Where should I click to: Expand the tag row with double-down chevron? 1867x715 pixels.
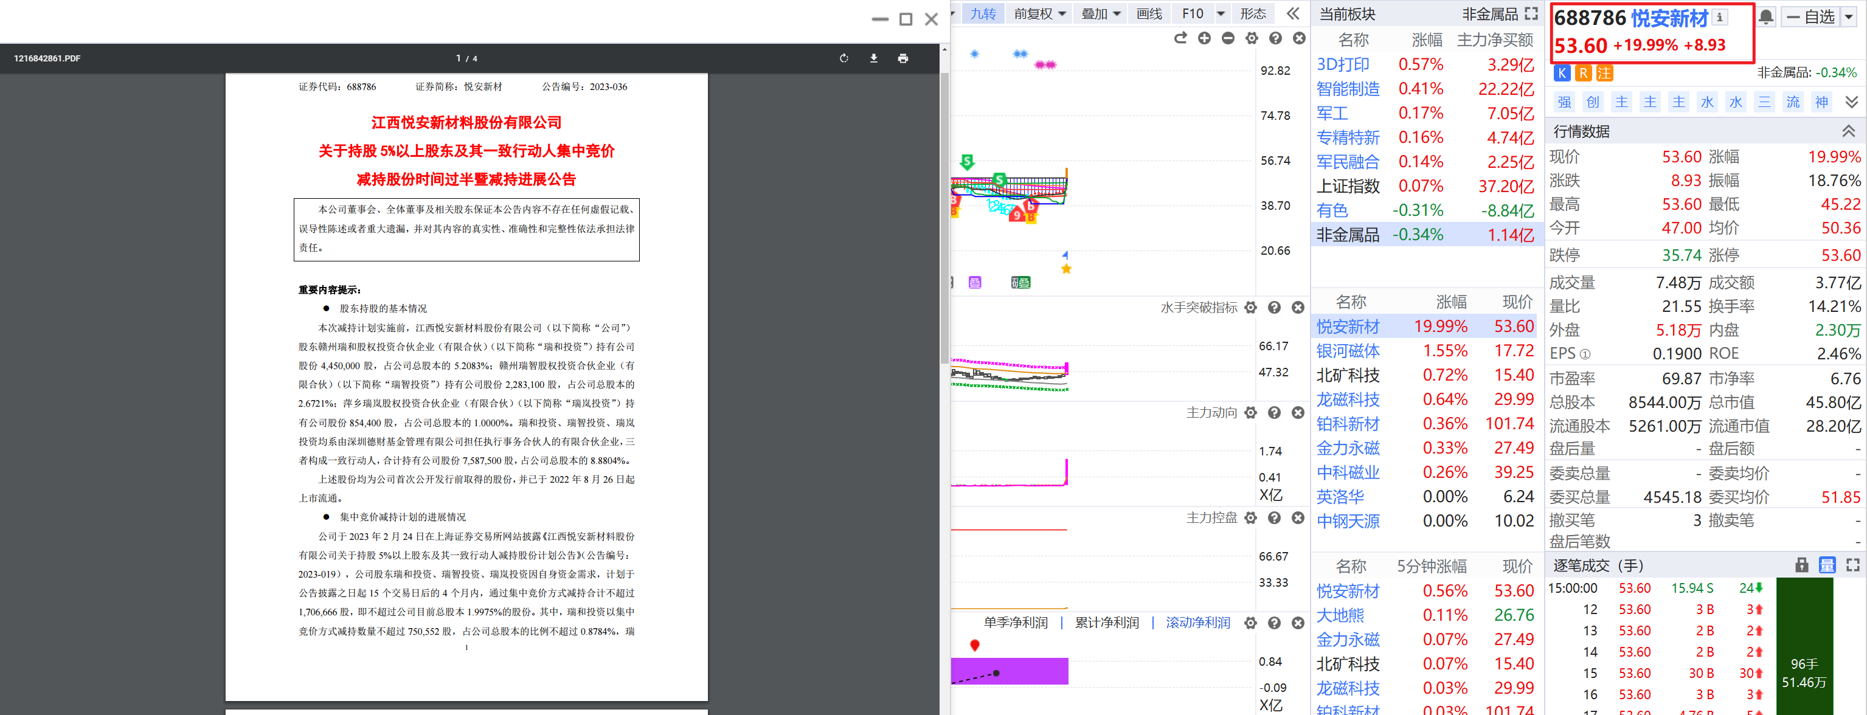tap(1851, 102)
